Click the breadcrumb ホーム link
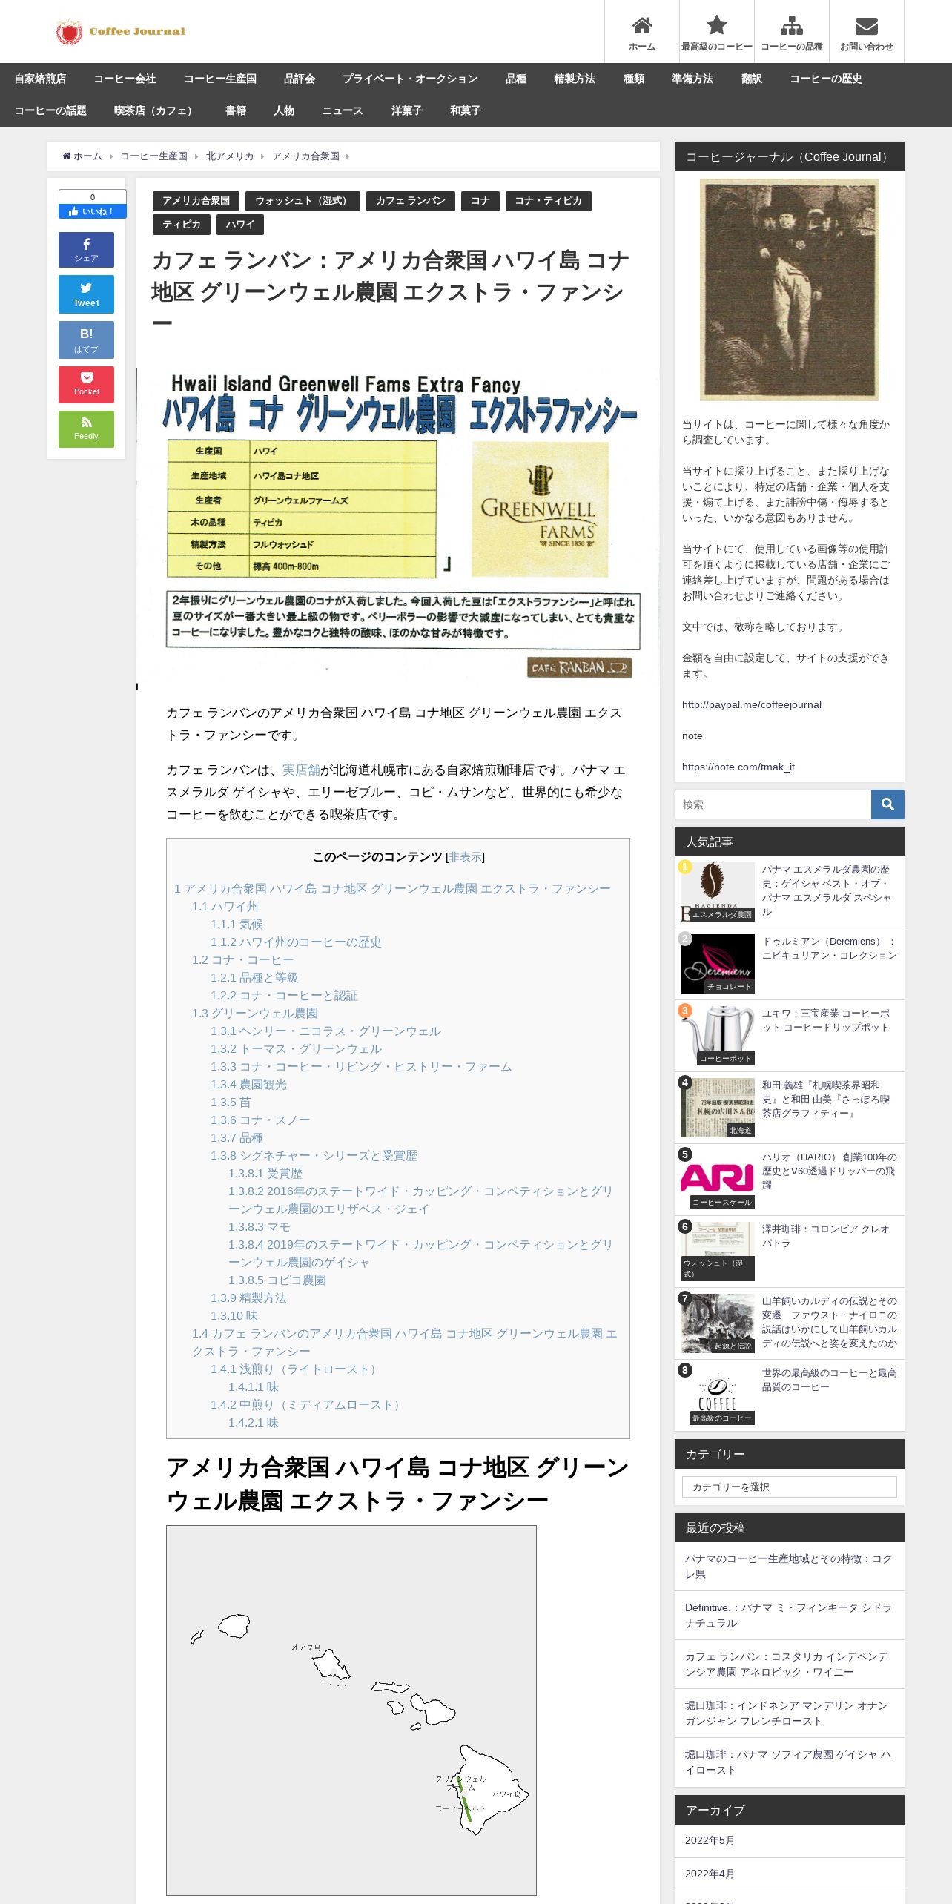Image resolution: width=952 pixels, height=1904 pixels. tap(82, 156)
